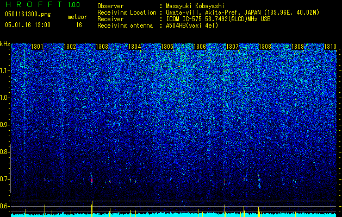342x217 pixels.
Task: Click the 1308 time marker
Action: pos(265,47)
